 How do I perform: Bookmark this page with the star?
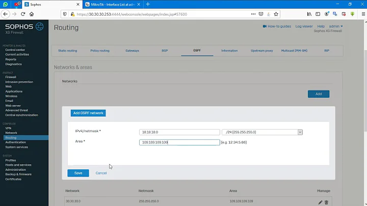click(x=276, y=14)
